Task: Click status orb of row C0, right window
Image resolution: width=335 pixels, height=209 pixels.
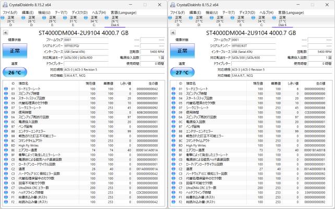Action: (x=173, y=159)
